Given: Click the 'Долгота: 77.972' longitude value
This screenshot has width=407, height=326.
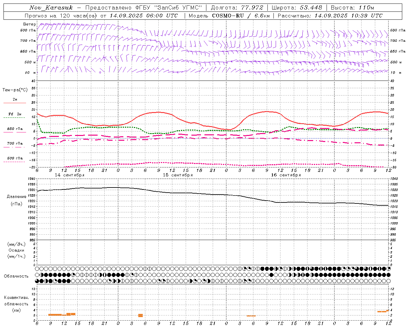Looking at the screenshot, I should [x=237, y=8].
